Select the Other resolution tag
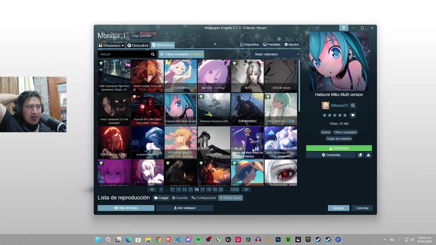 pyautogui.click(x=345, y=132)
